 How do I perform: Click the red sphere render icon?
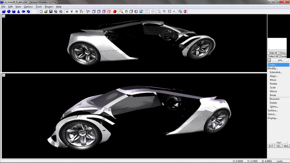tap(114, 12)
